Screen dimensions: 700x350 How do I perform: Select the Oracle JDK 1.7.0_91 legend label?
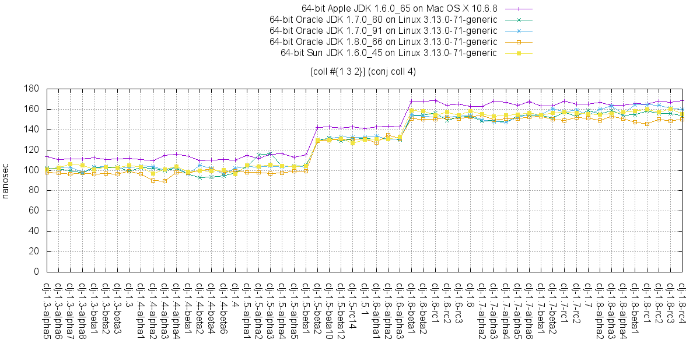383,30
